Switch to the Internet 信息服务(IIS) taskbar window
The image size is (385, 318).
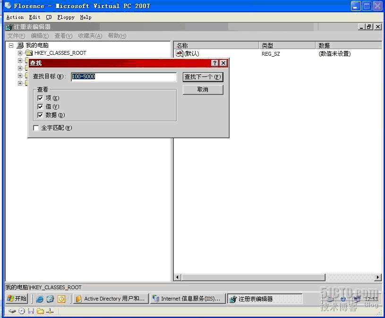point(188,299)
